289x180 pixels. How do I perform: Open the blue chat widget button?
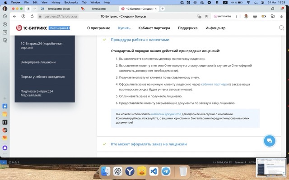point(269,141)
